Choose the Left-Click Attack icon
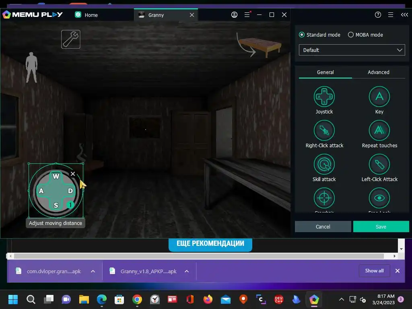412x309 pixels. point(379,164)
